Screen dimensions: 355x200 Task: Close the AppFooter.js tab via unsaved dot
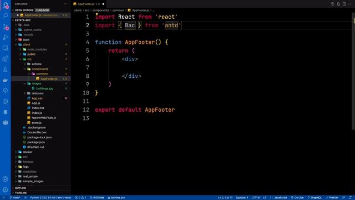[103, 4]
